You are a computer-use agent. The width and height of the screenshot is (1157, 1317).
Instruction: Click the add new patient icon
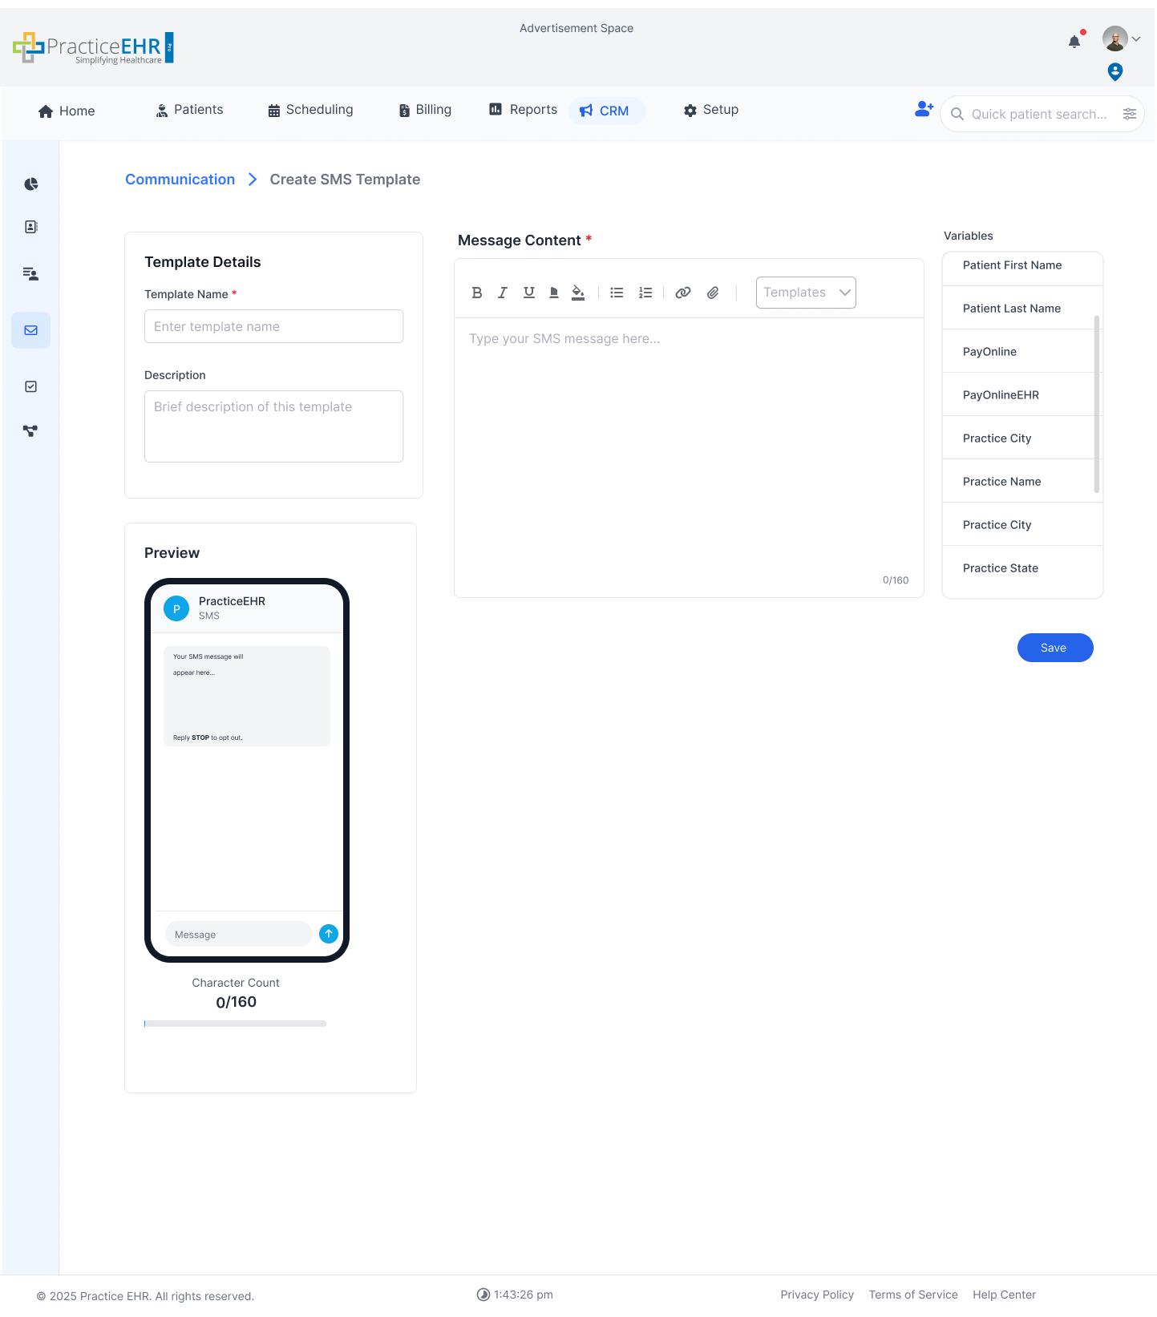point(924,109)
